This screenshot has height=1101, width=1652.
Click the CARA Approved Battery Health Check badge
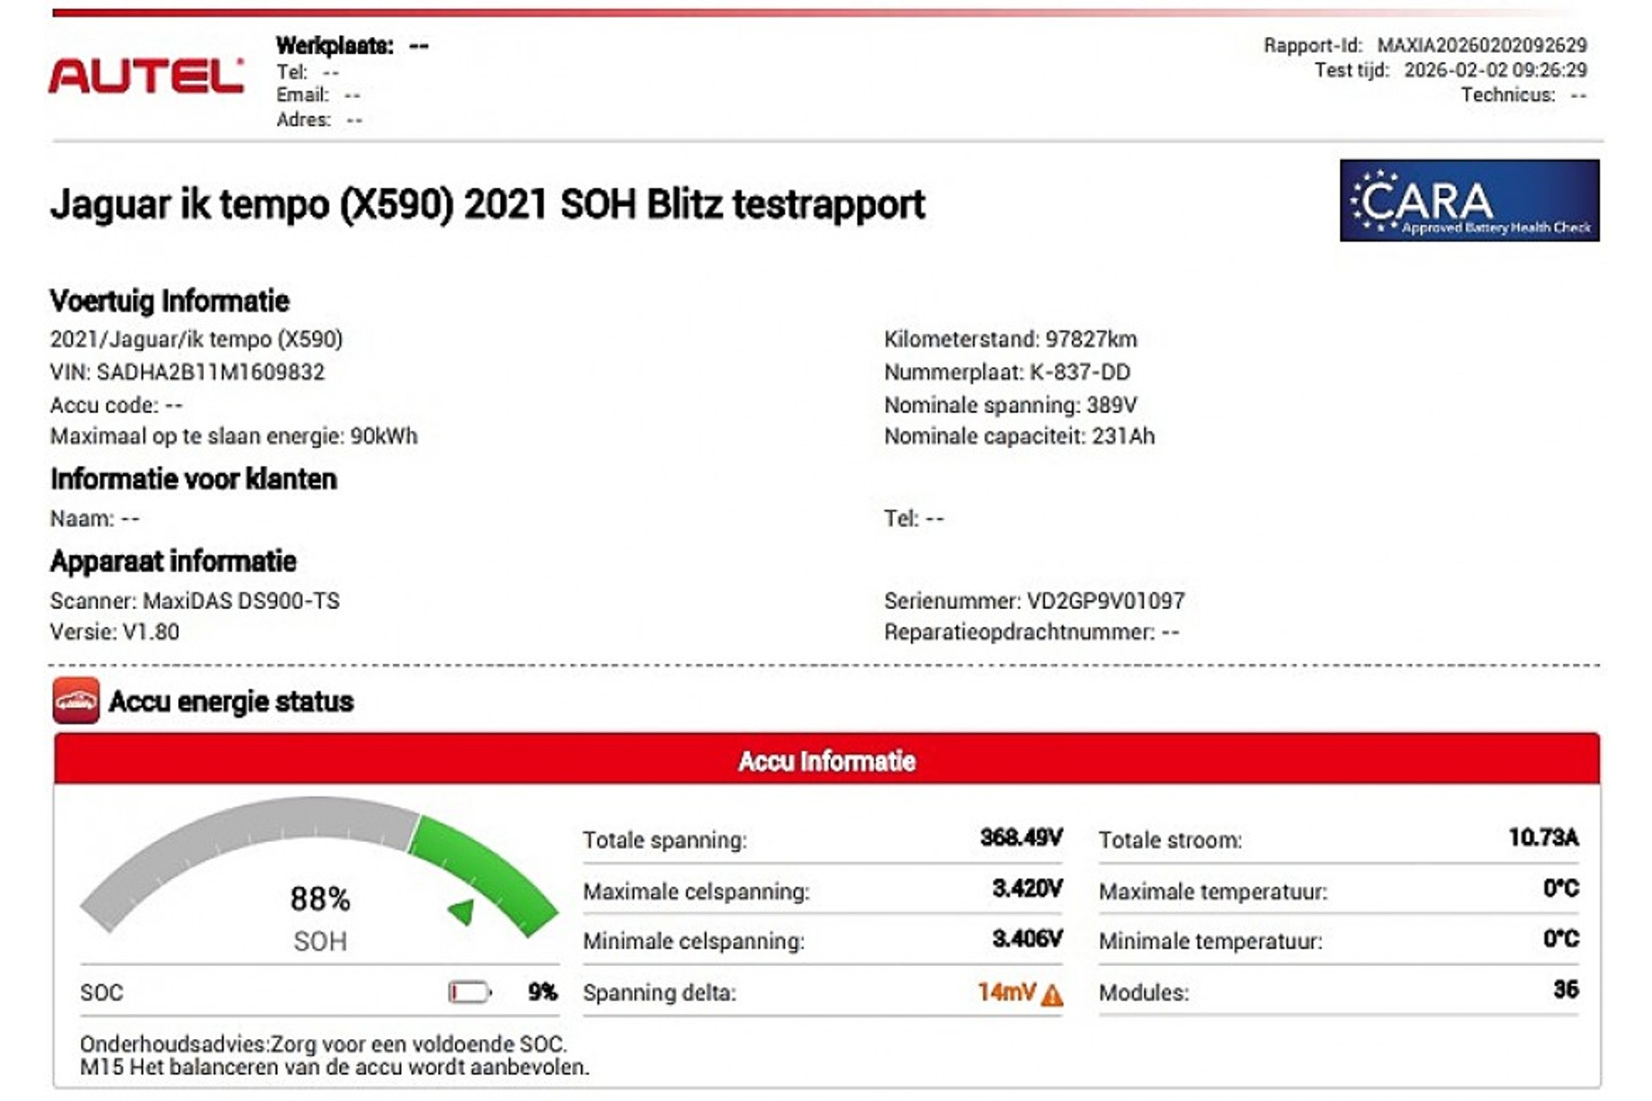click(1469, 200)
